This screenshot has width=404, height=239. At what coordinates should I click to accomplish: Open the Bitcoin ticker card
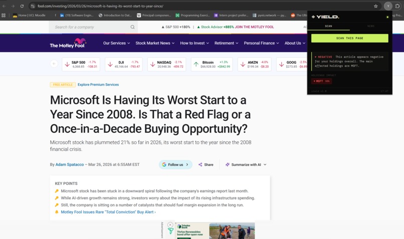click(x=212, y=64)
